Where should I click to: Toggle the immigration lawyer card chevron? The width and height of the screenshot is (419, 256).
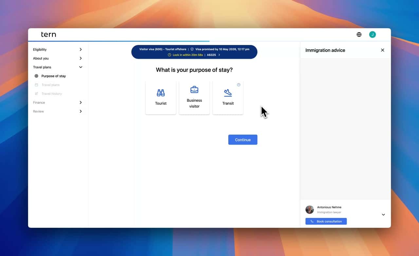383,215
